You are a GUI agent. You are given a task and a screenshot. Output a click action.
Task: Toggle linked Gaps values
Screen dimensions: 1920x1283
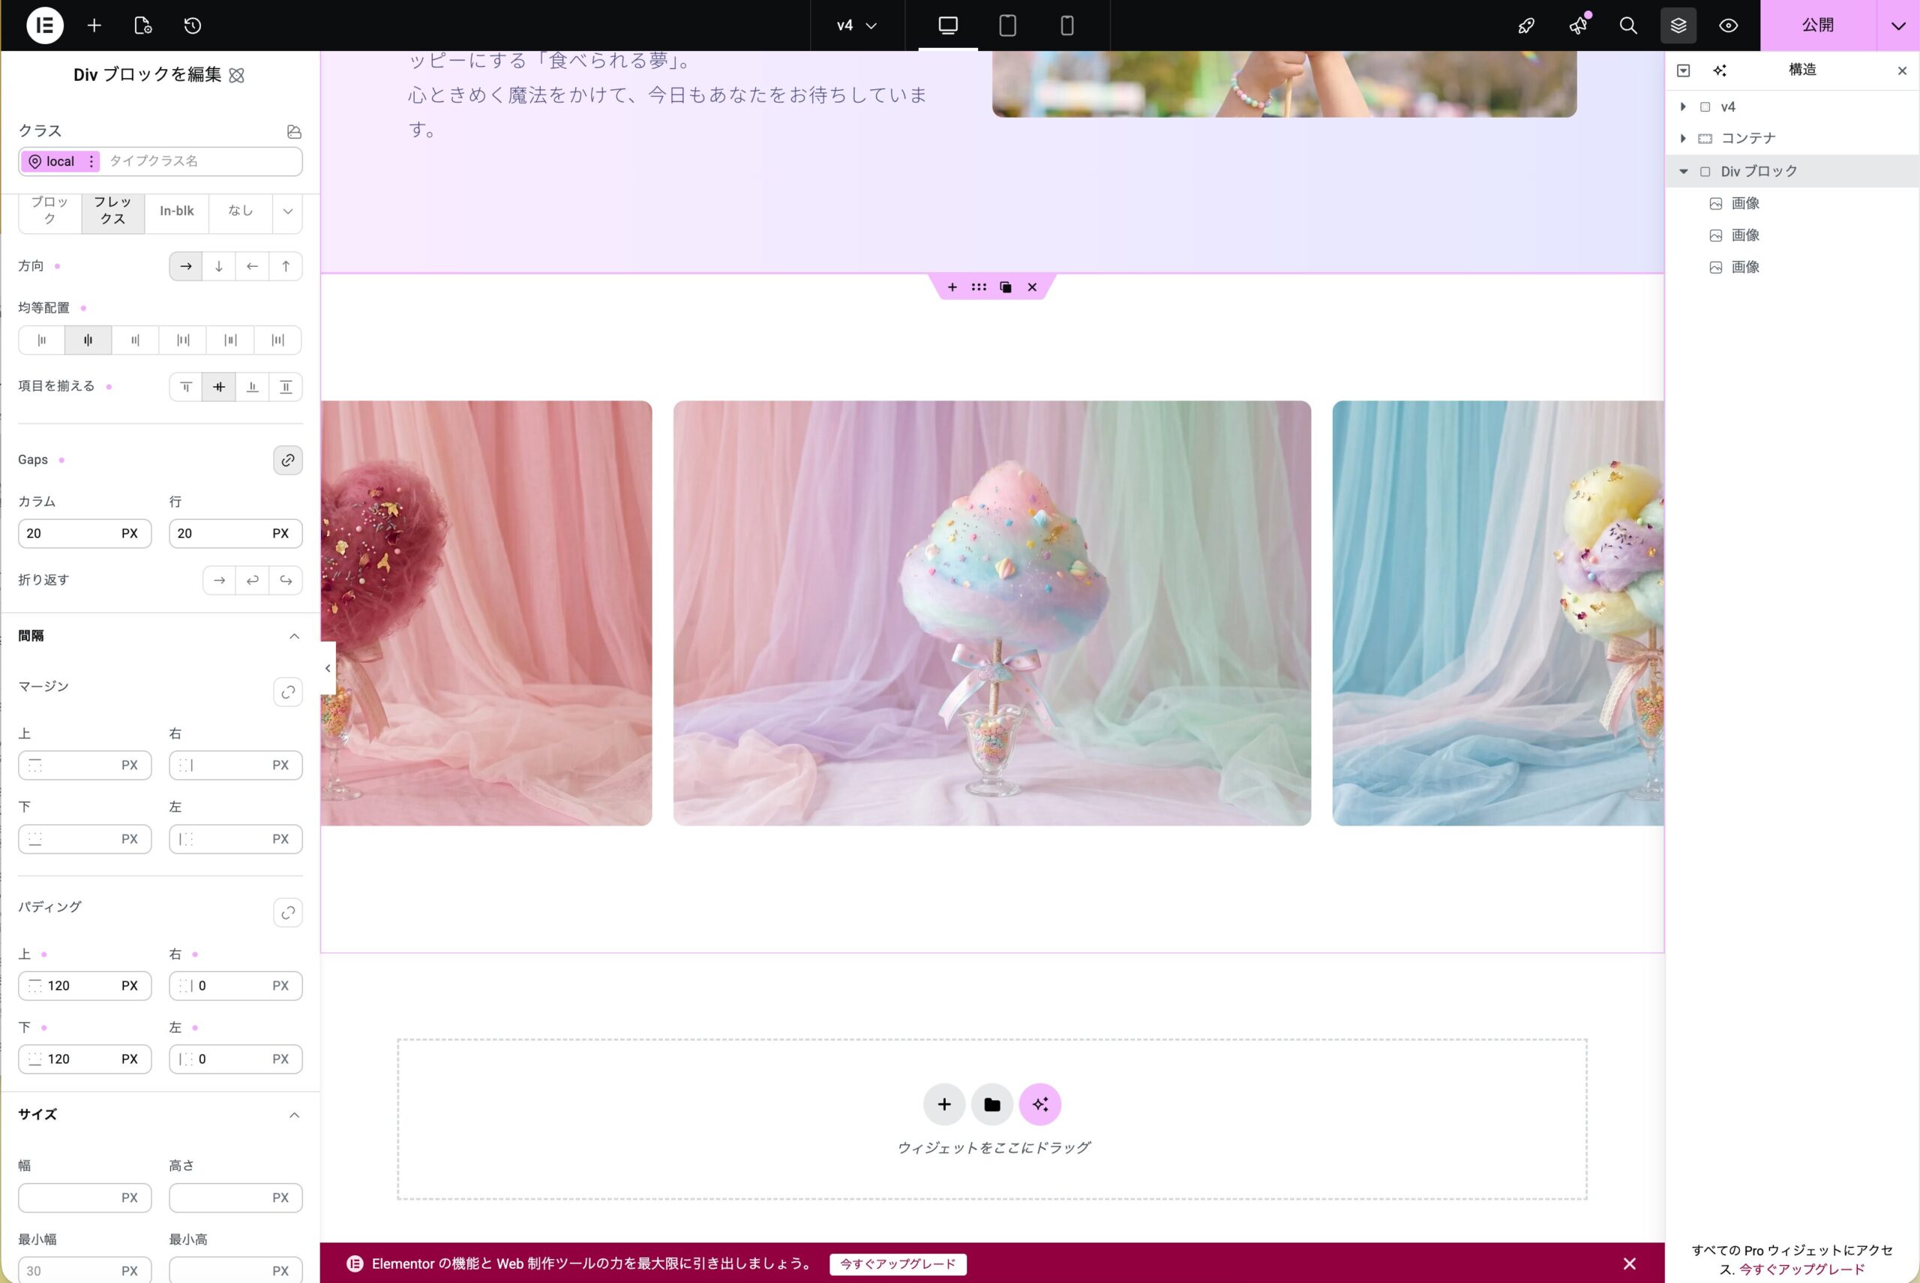click(287, 460)
